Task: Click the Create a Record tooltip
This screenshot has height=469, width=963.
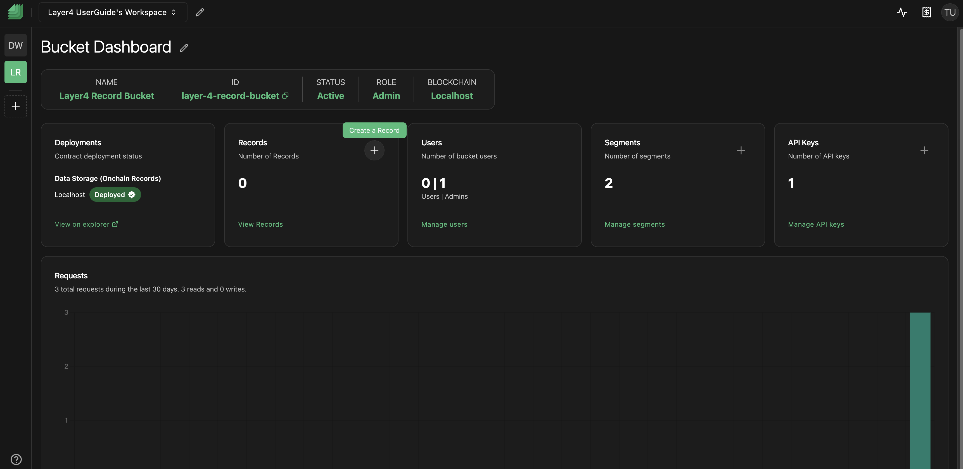Action: (374, 130)
